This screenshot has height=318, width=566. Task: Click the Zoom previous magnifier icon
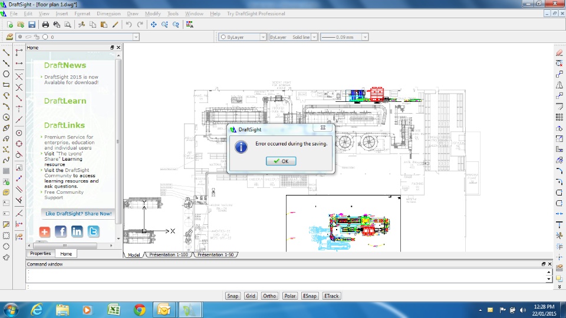(x=176, y=25)
